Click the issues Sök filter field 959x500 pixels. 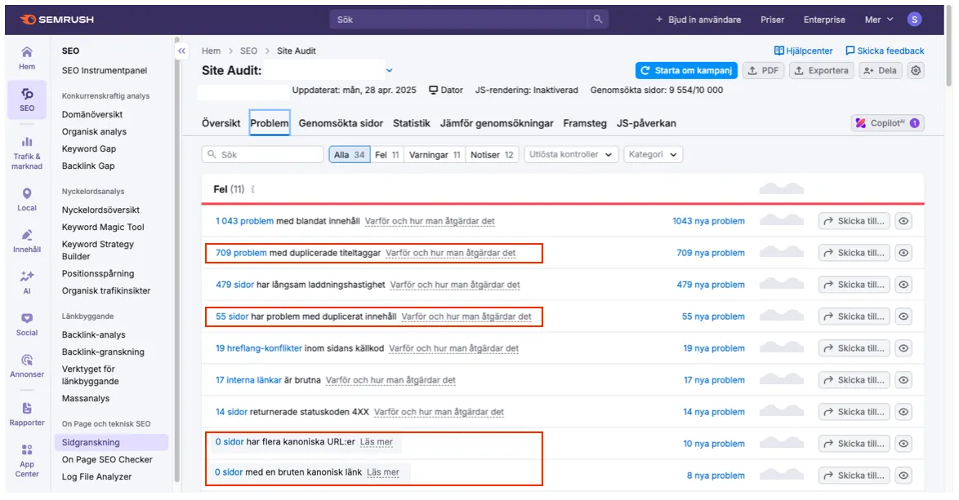pyautogui.click(x=262, y=154)
